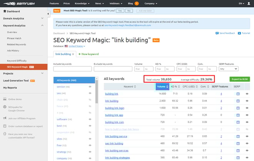Click the keyword groups list scrollbar
The image size is (254, 161).
[x=97, y=92]
